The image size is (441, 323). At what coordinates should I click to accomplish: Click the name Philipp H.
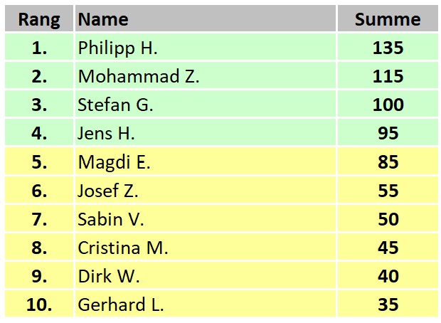117,48
